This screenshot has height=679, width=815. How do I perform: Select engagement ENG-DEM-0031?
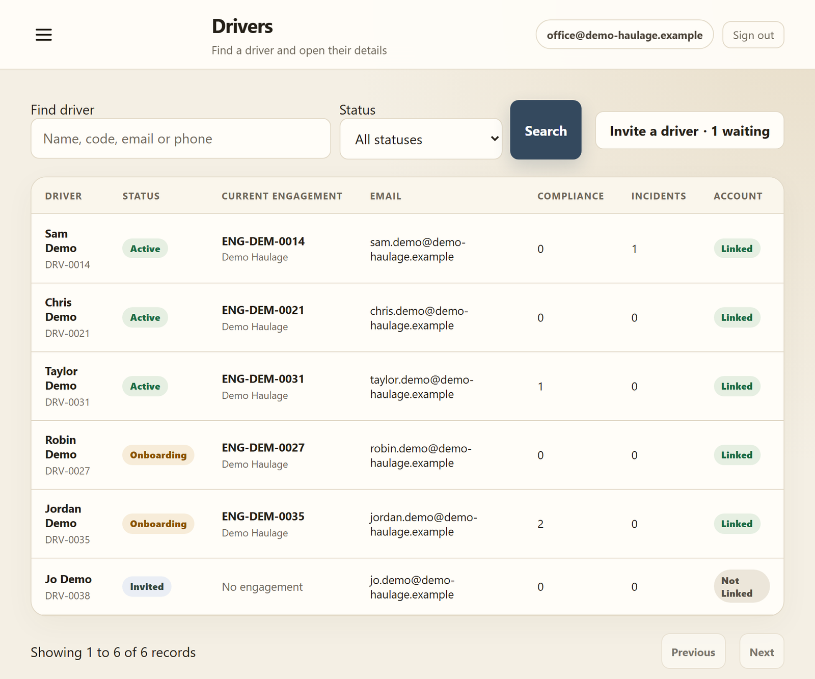(x=263, y=379)
